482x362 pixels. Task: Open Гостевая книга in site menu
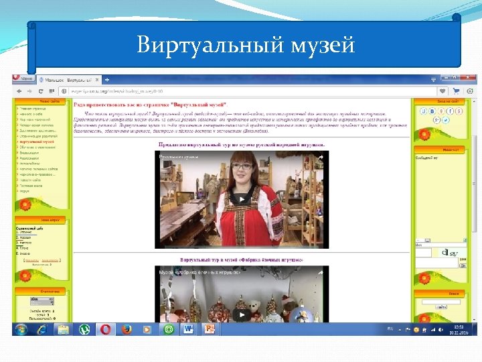pyautogui.click(x=31, y=186)
